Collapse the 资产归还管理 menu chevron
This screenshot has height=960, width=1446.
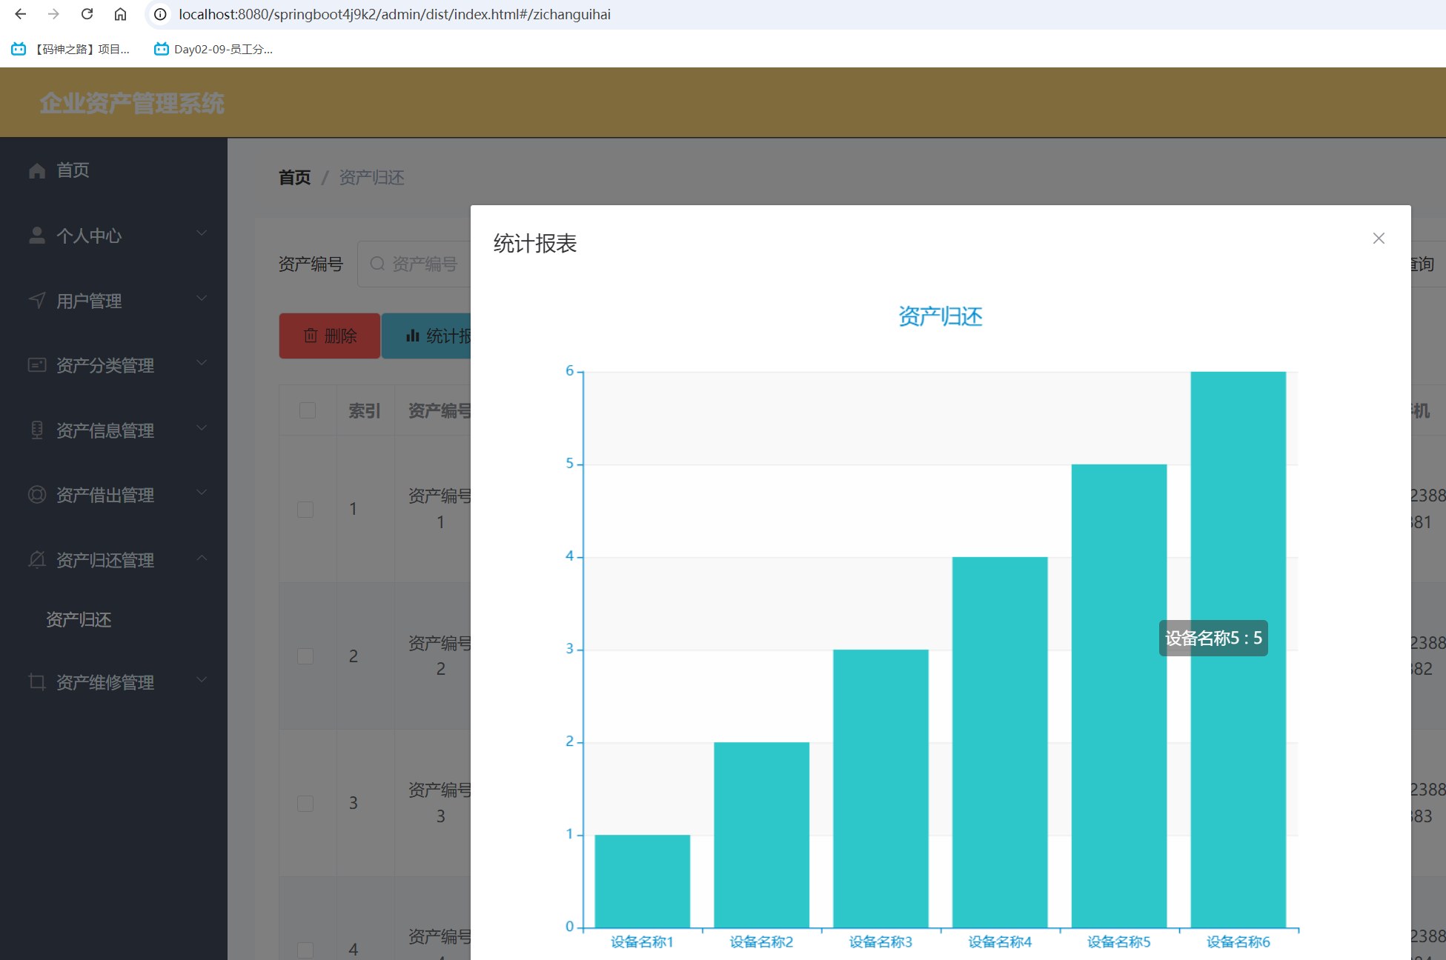tap(202, 558)
